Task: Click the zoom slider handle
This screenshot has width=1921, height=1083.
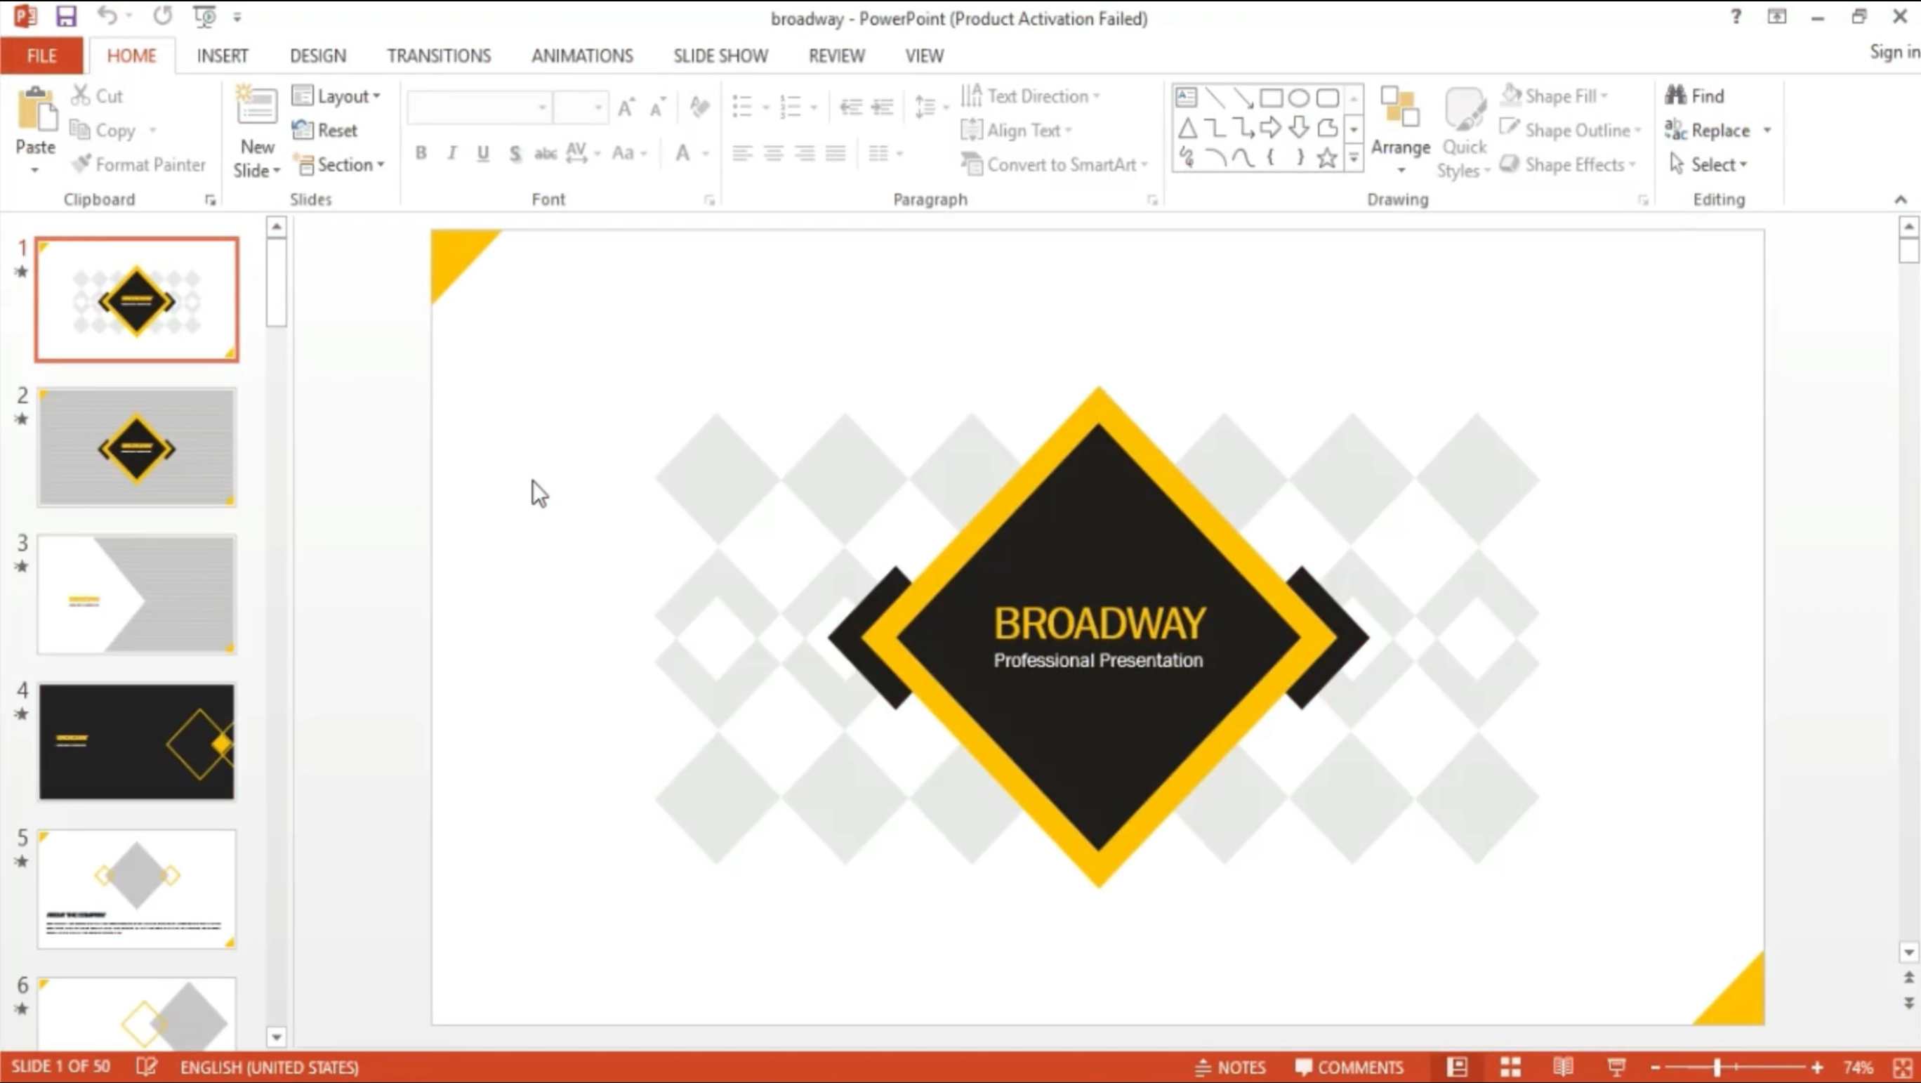Action: 1716,1068
